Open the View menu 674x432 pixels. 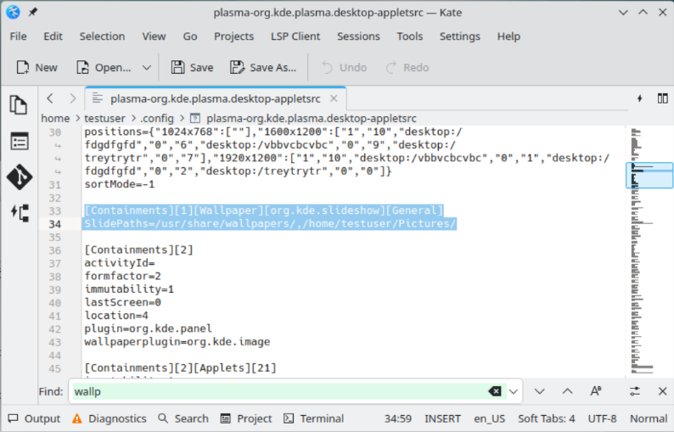(154, 36)
